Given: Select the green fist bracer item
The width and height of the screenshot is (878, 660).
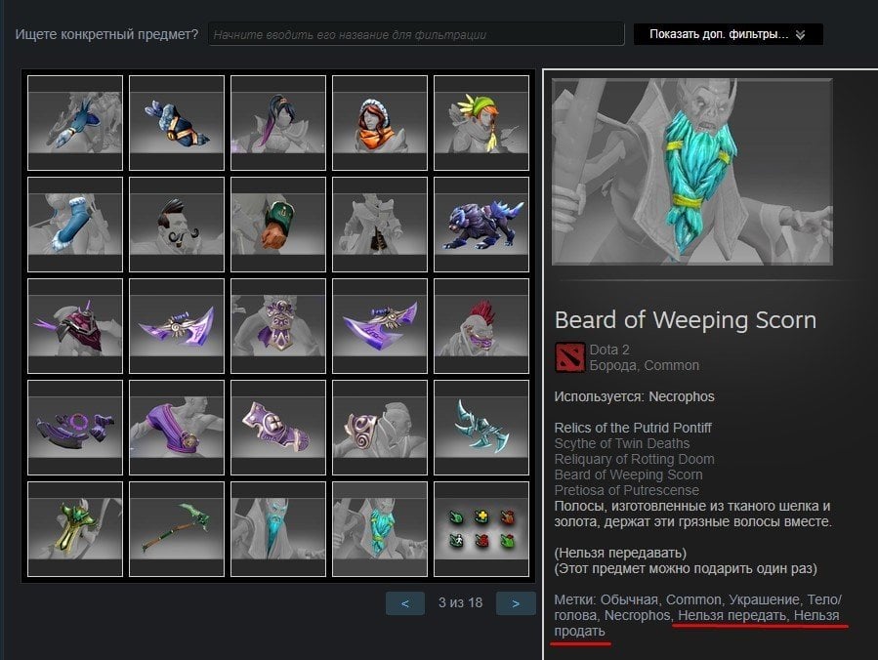Looking at the screenshot, I should [277, 225].
